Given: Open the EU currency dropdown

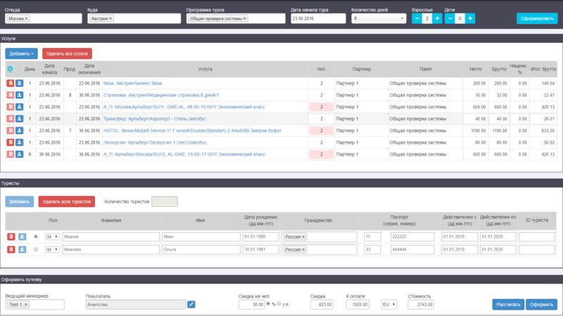Looking at the screenshot, I should [388, 305].
